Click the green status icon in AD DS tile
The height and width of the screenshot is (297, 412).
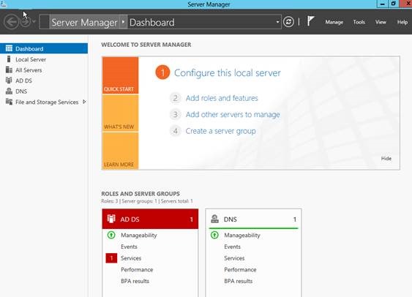point(111,235)
